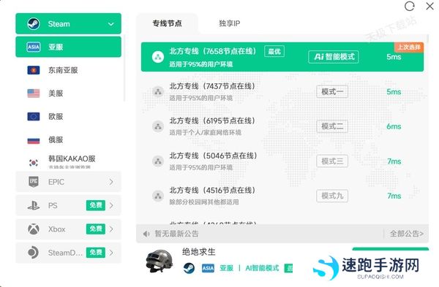439x287 pixels.
Task: Switch to the 独享IP tab
Action: (x=229, y=23)
